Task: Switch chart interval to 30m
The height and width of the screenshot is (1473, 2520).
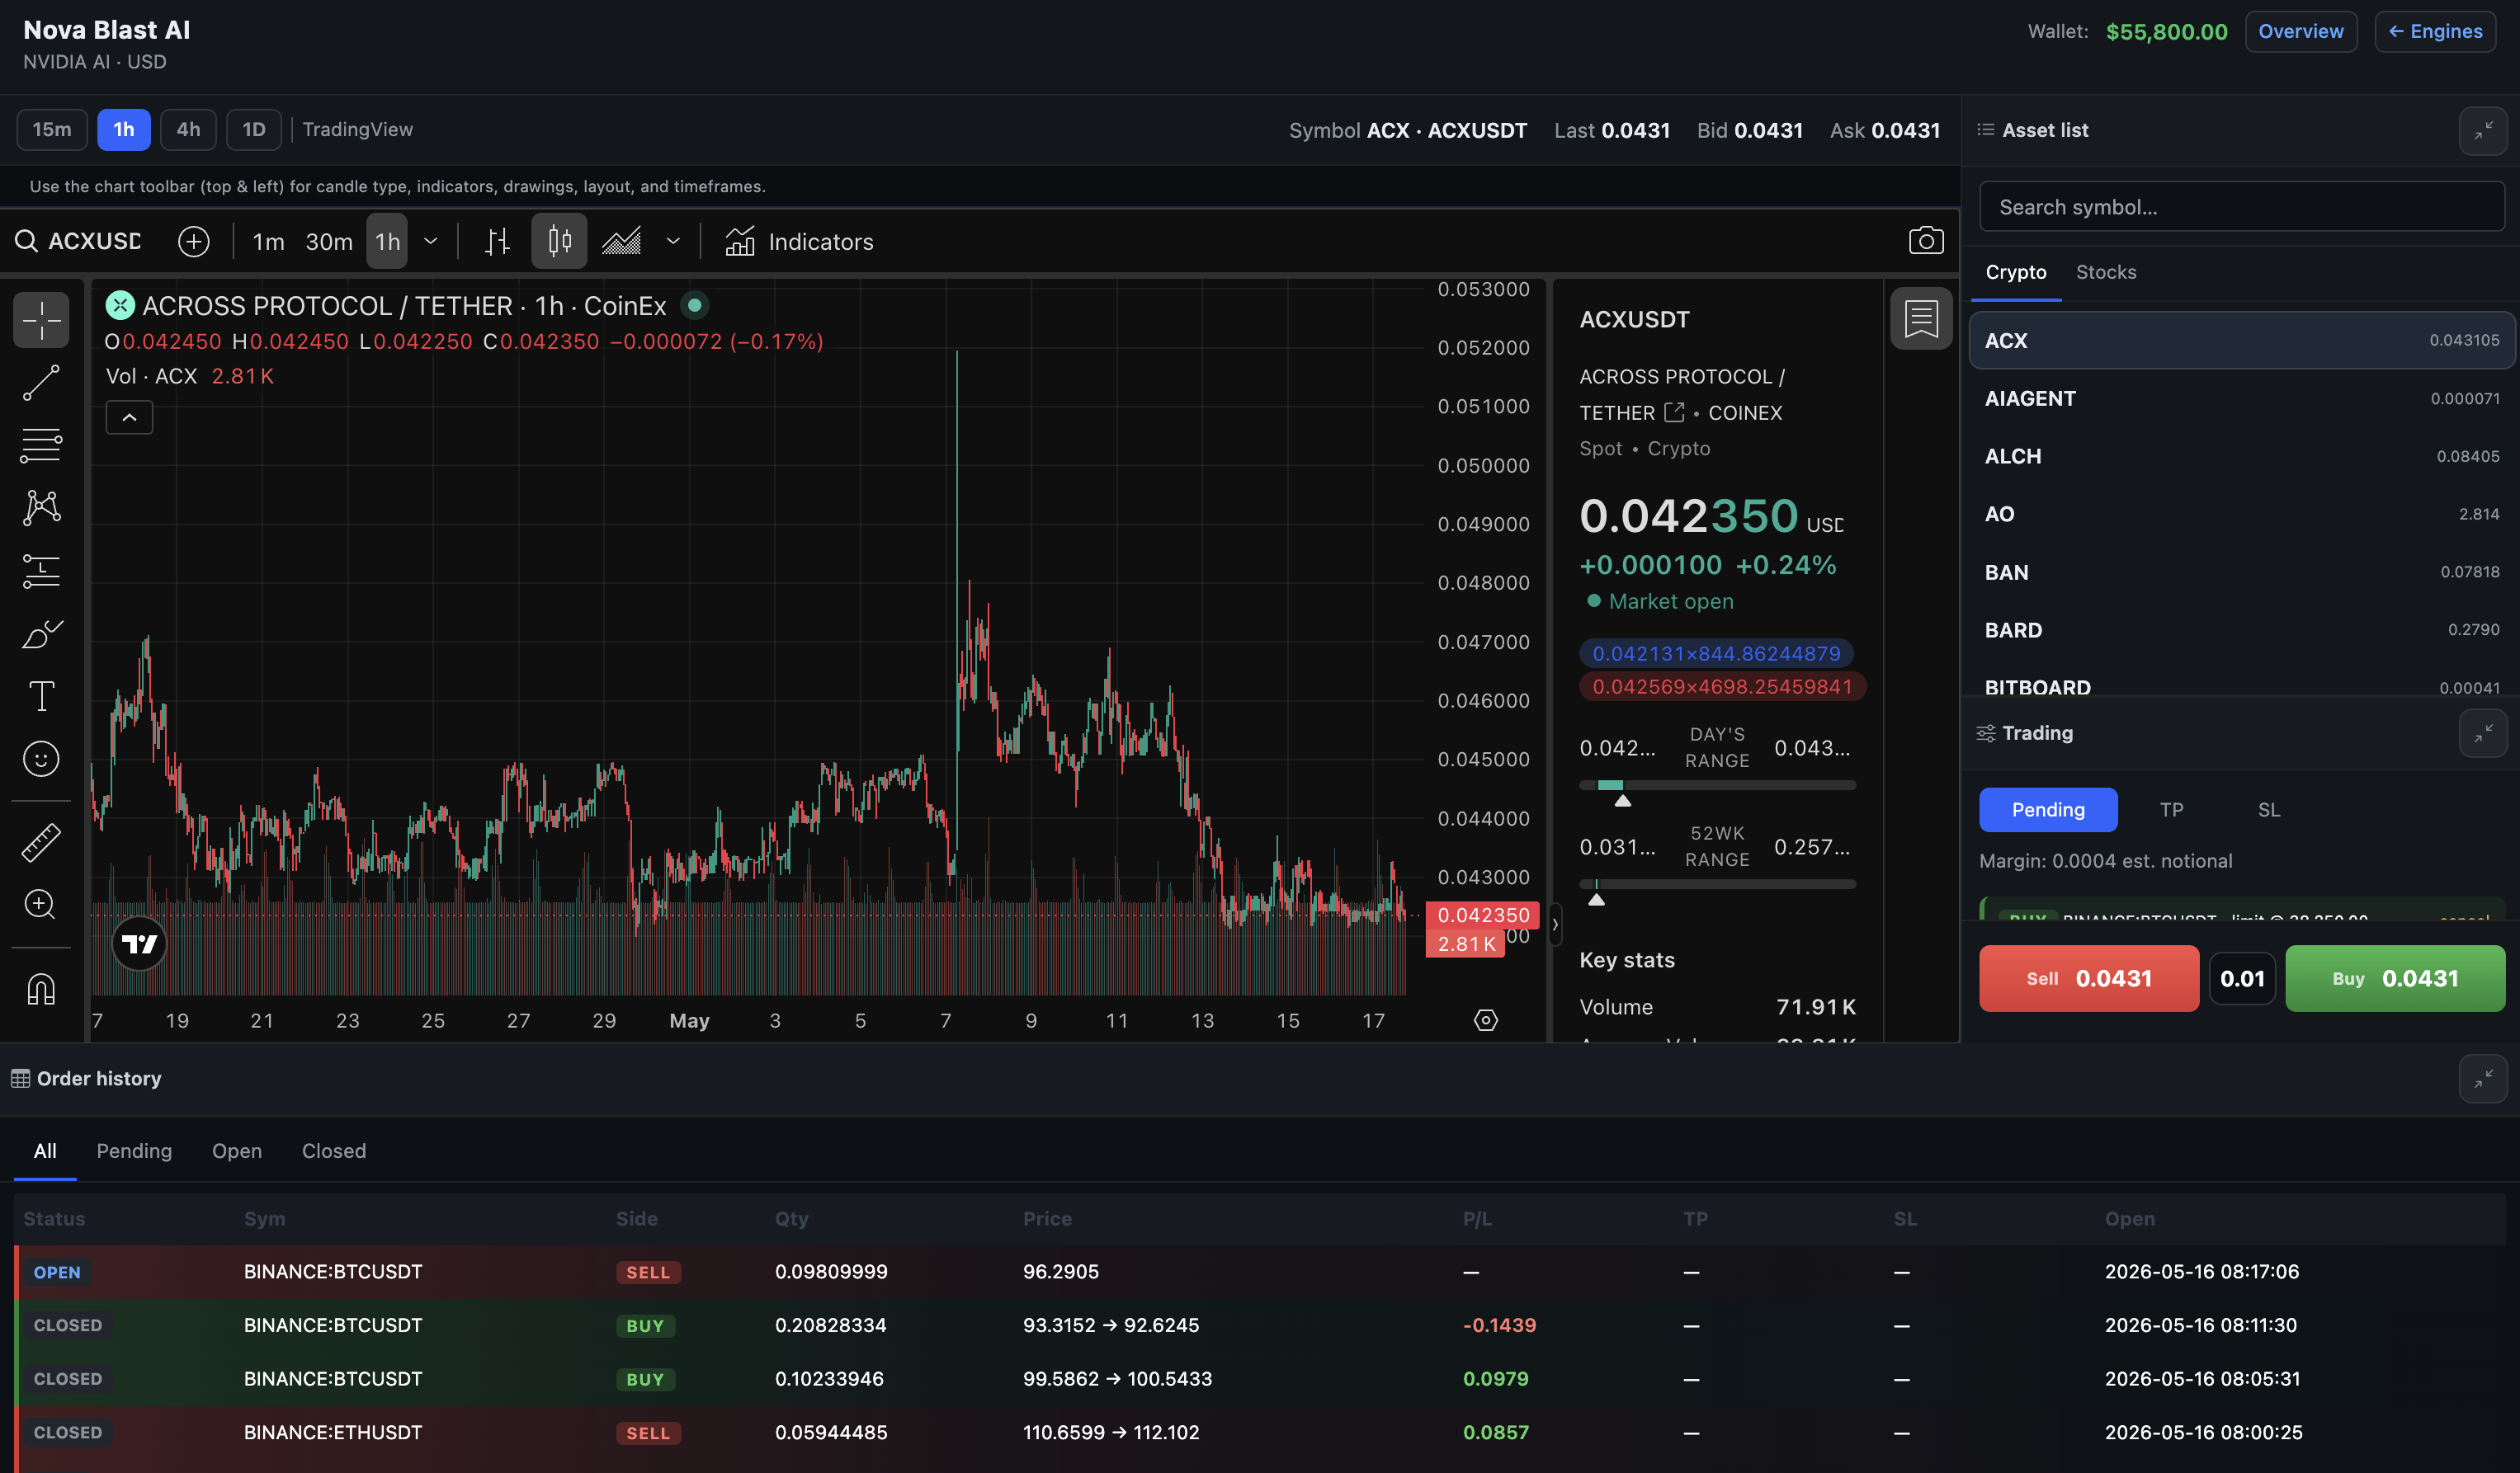Action: (329, 241)
